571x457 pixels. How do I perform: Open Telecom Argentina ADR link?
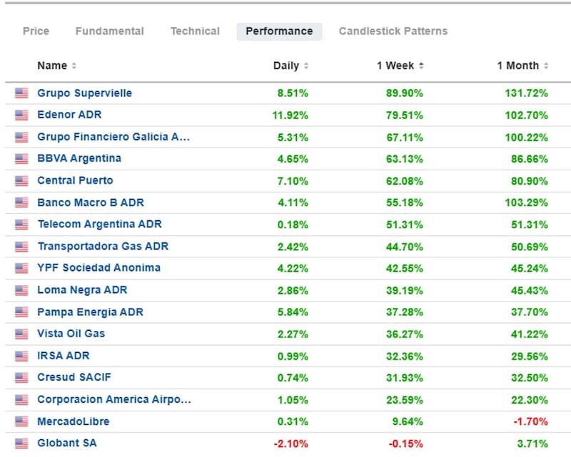[99, 224]
